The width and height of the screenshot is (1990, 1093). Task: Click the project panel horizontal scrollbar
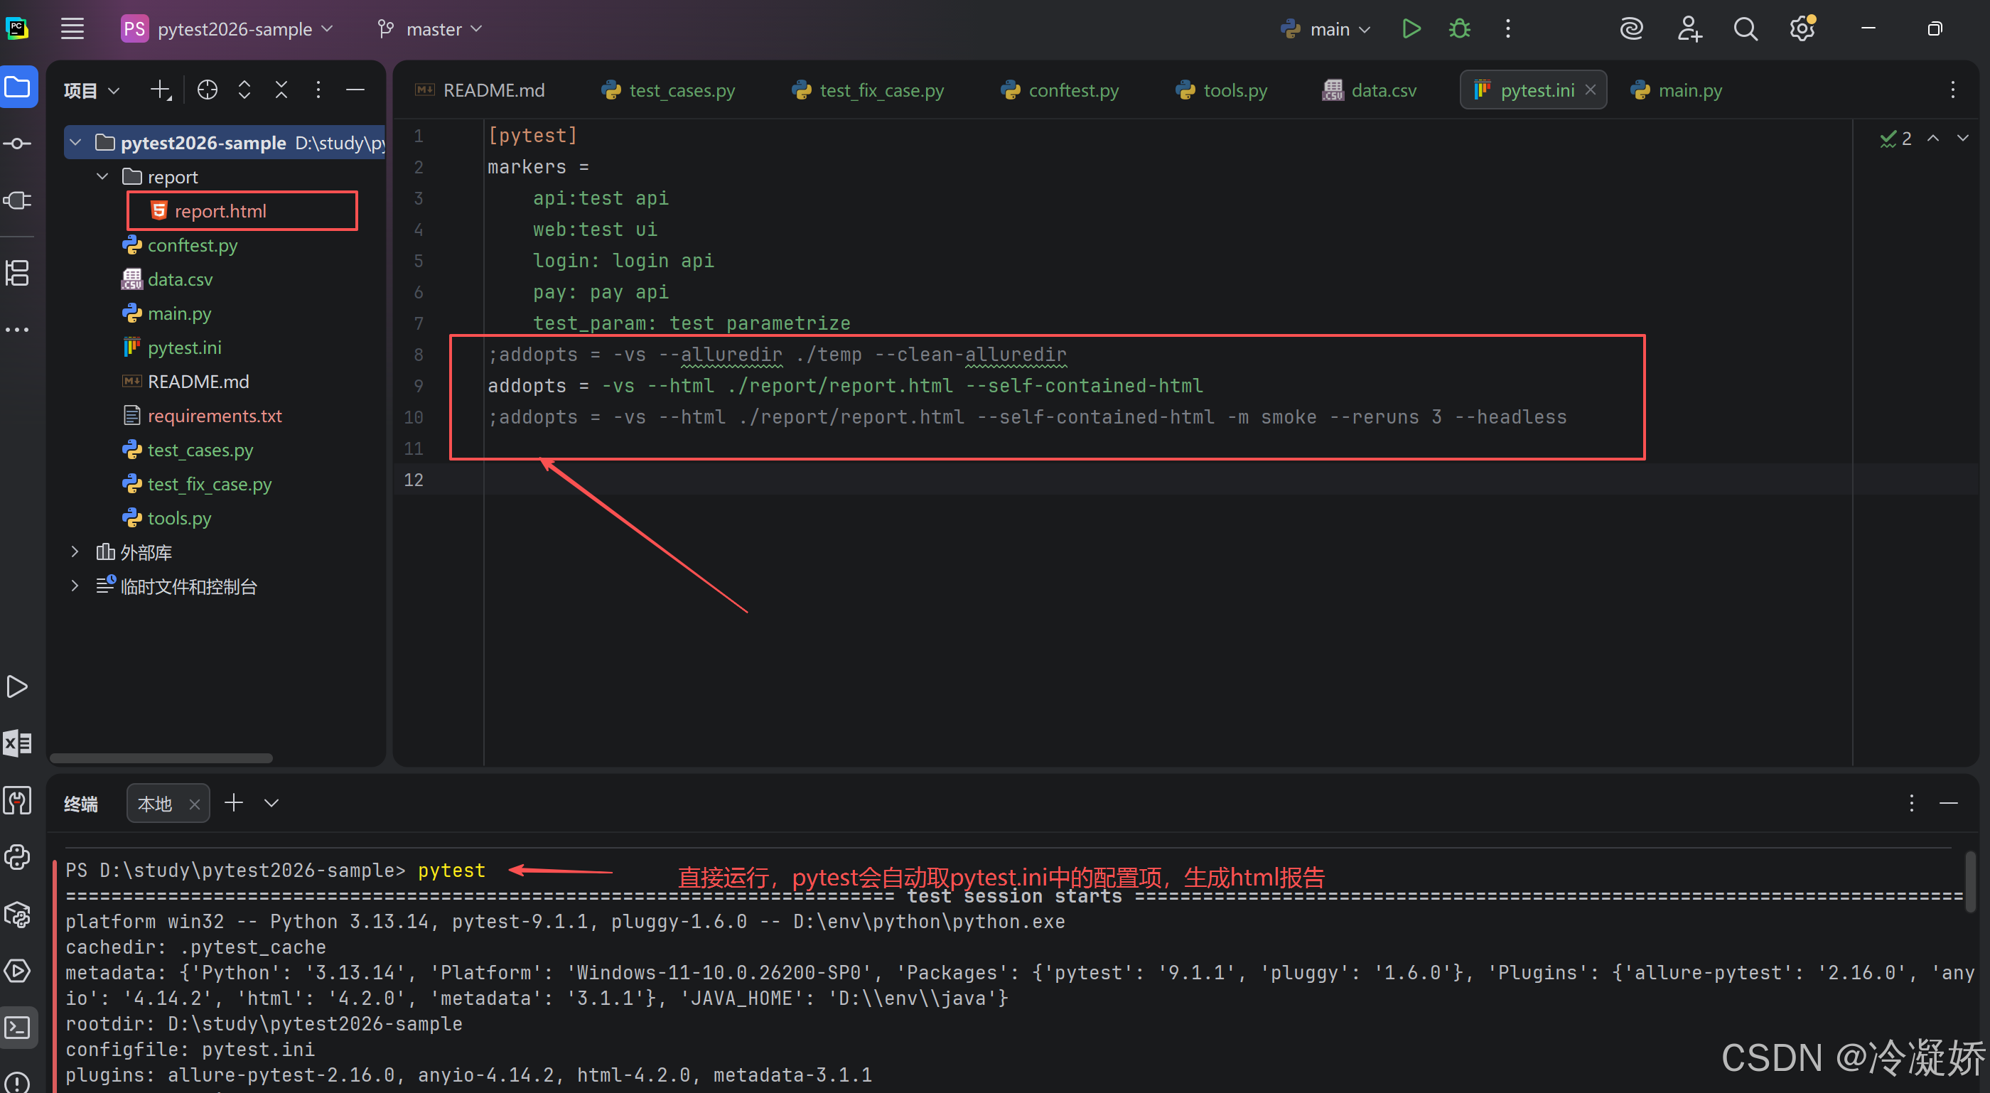[162, 758]
